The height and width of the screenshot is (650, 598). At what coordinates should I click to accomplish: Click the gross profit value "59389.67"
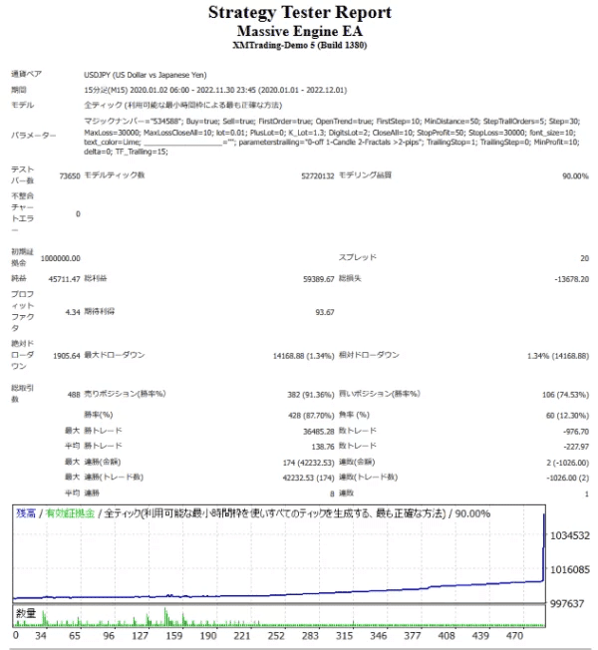point(318,279)
